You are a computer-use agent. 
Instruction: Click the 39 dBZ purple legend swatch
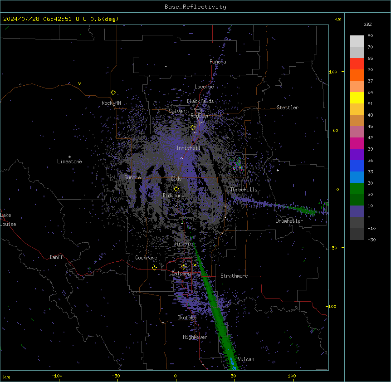tap(357, 155)
